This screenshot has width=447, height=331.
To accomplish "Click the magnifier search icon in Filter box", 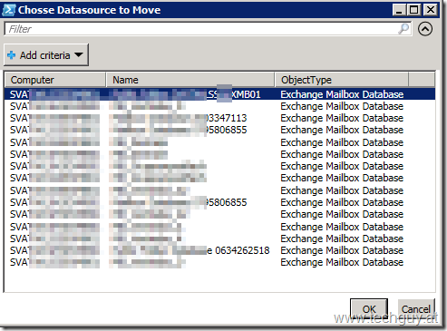I will (403, 29).
